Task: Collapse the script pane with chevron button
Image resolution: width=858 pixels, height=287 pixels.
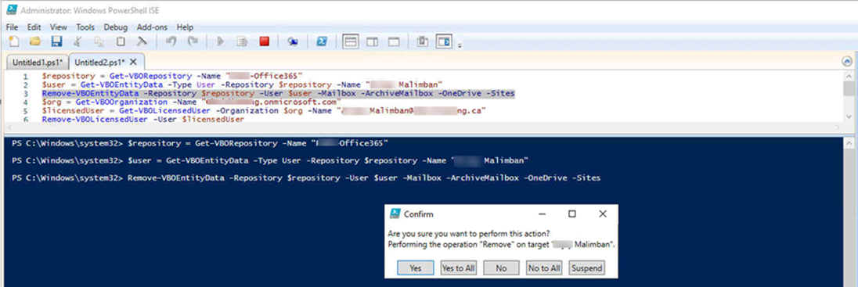Action: pos(847,61)
